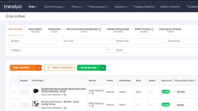Click the Model Kodu search field
Viewport: 198px width, 111px height.
point(138,41)
